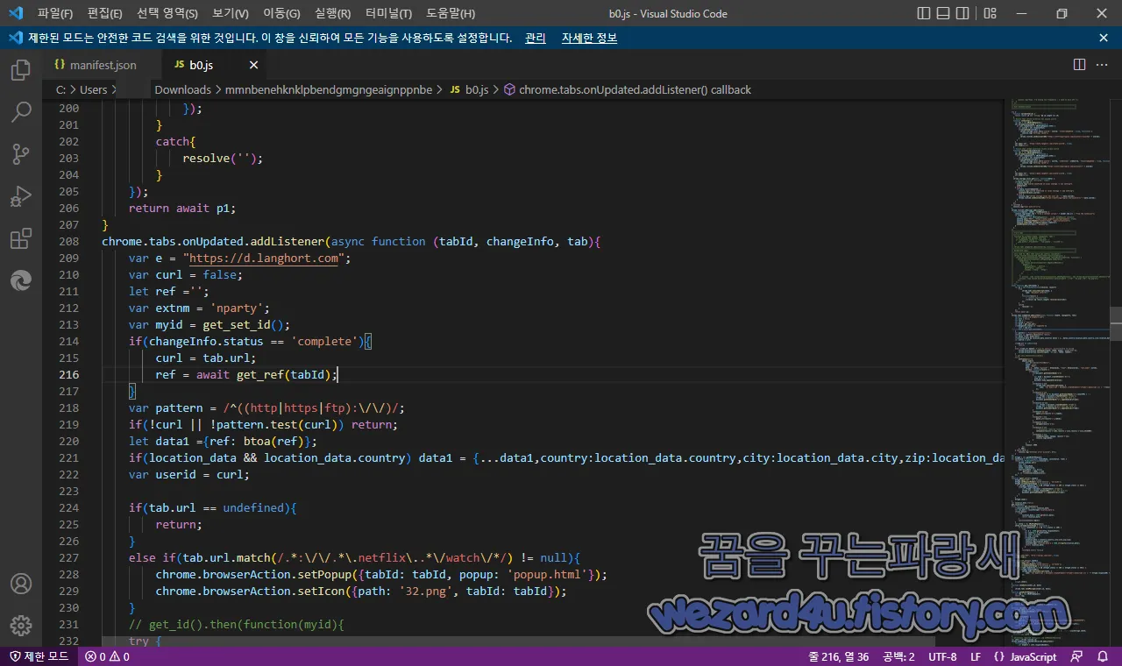The height and width of the screenshot is (666, 1122).
Task: Expand the b0.js breadcrumb
Action: (x=469, y=89)
